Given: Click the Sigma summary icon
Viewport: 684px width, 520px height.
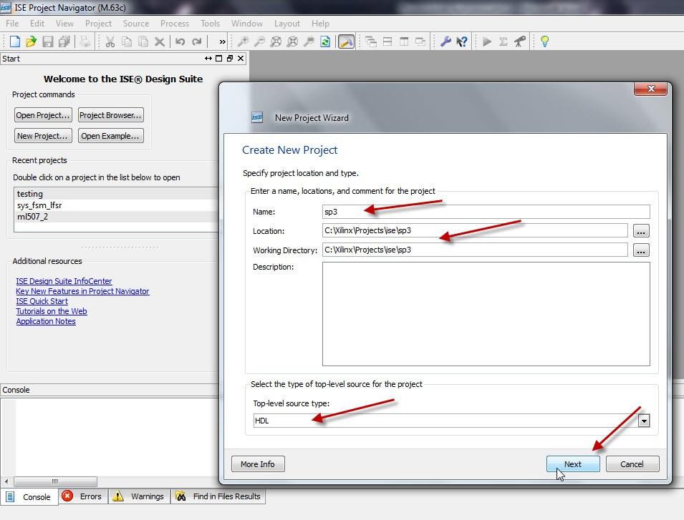Looking at the screenshot, I should (x=504, y=41).
